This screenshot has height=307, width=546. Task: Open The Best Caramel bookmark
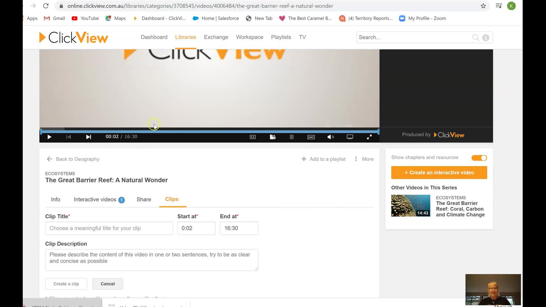pos(305,18)
